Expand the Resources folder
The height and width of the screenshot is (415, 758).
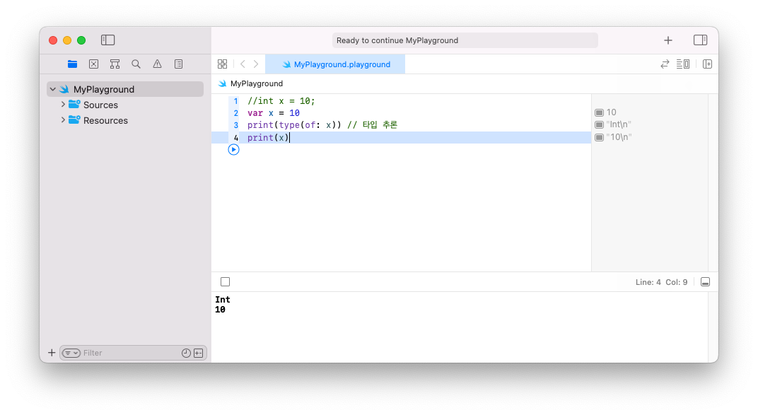click(x=63, y=119)
